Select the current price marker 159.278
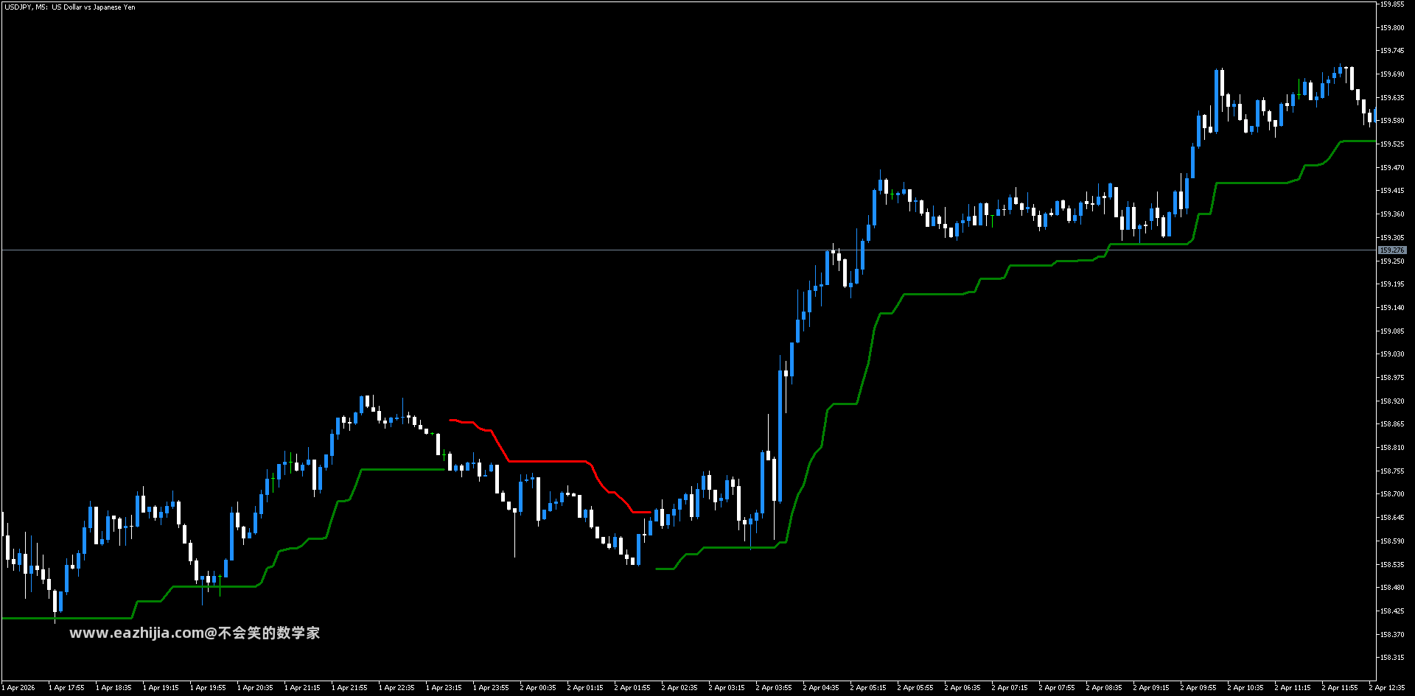 pos(1392,250)
